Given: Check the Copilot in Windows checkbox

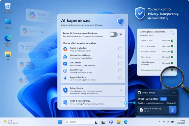Looking at the screenshot, I should [x=120, y=49].
